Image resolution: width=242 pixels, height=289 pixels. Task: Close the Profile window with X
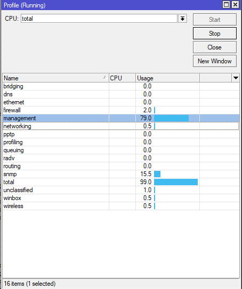tap(236, 5)
